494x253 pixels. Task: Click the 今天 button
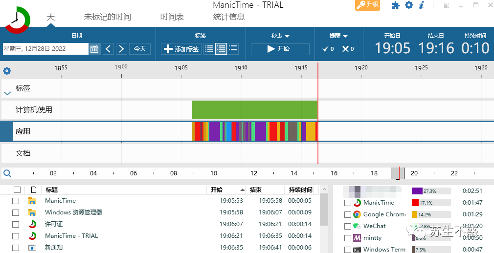click(140, 49)
